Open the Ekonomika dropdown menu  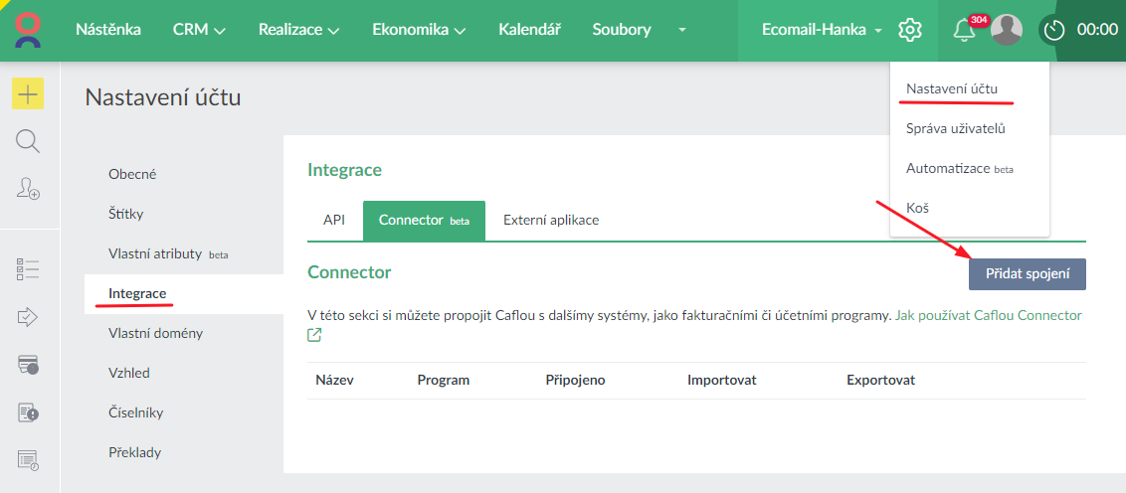click(419, 30)
